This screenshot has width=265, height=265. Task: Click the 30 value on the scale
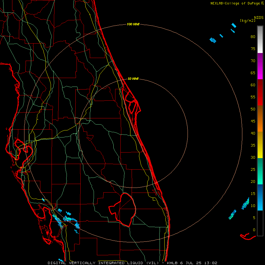pos(253,158)
